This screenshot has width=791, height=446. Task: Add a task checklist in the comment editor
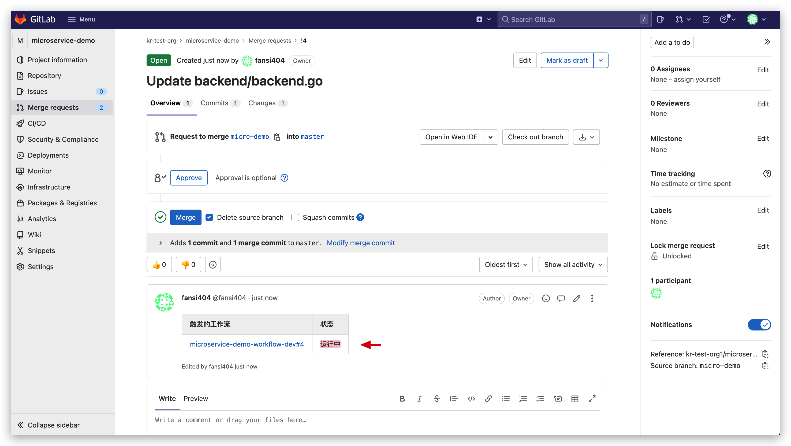tap(540, 399)
